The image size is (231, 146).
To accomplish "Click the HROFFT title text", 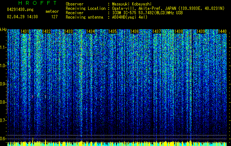I will click(38, 3).
